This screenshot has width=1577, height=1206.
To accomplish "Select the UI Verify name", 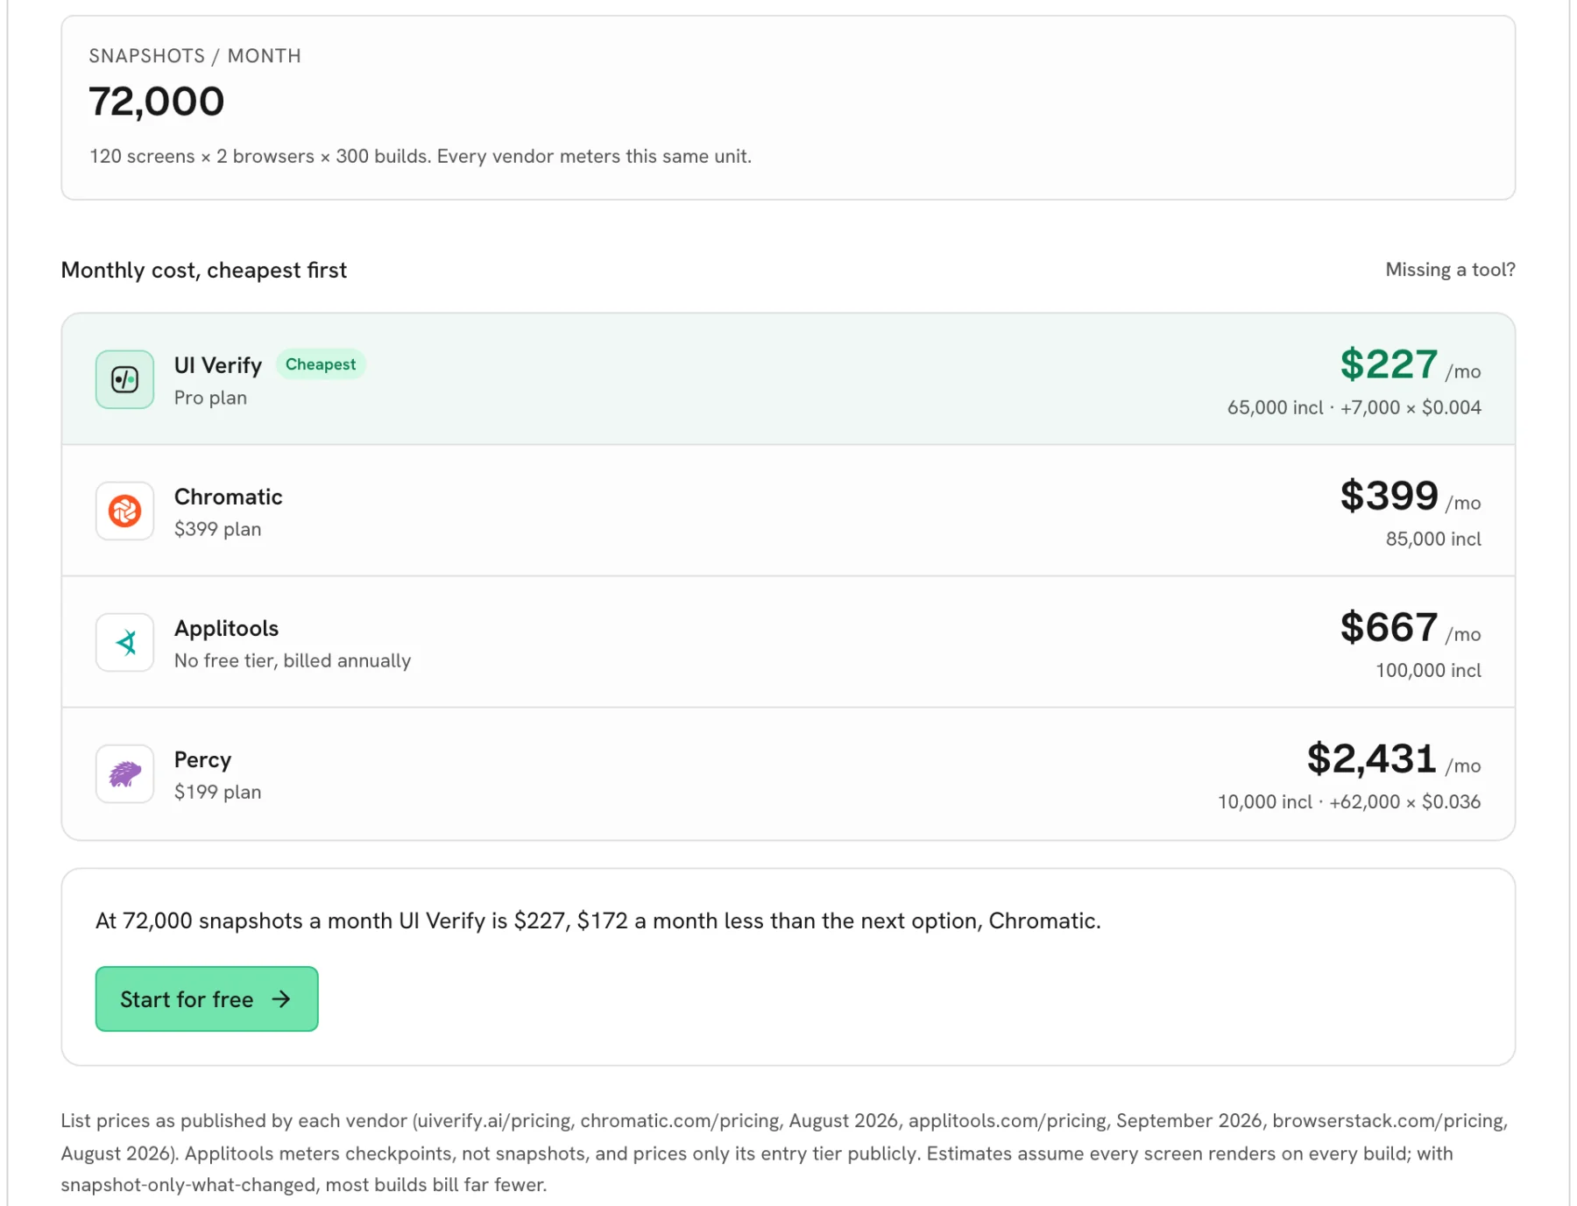I will (x=218, y=365).
